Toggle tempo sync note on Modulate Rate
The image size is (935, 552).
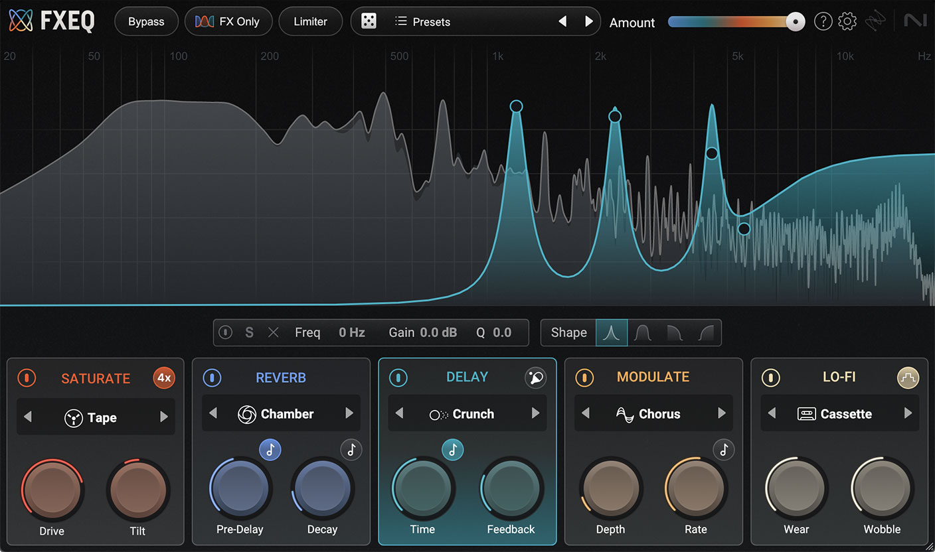click(x=724, y=450)
